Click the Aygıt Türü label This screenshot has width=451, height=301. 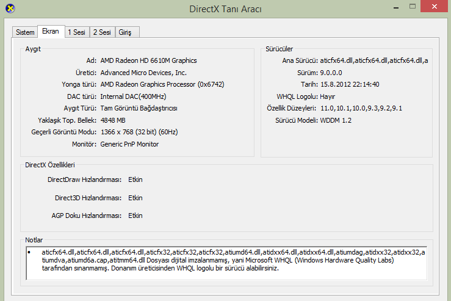[x=80, y=108]
